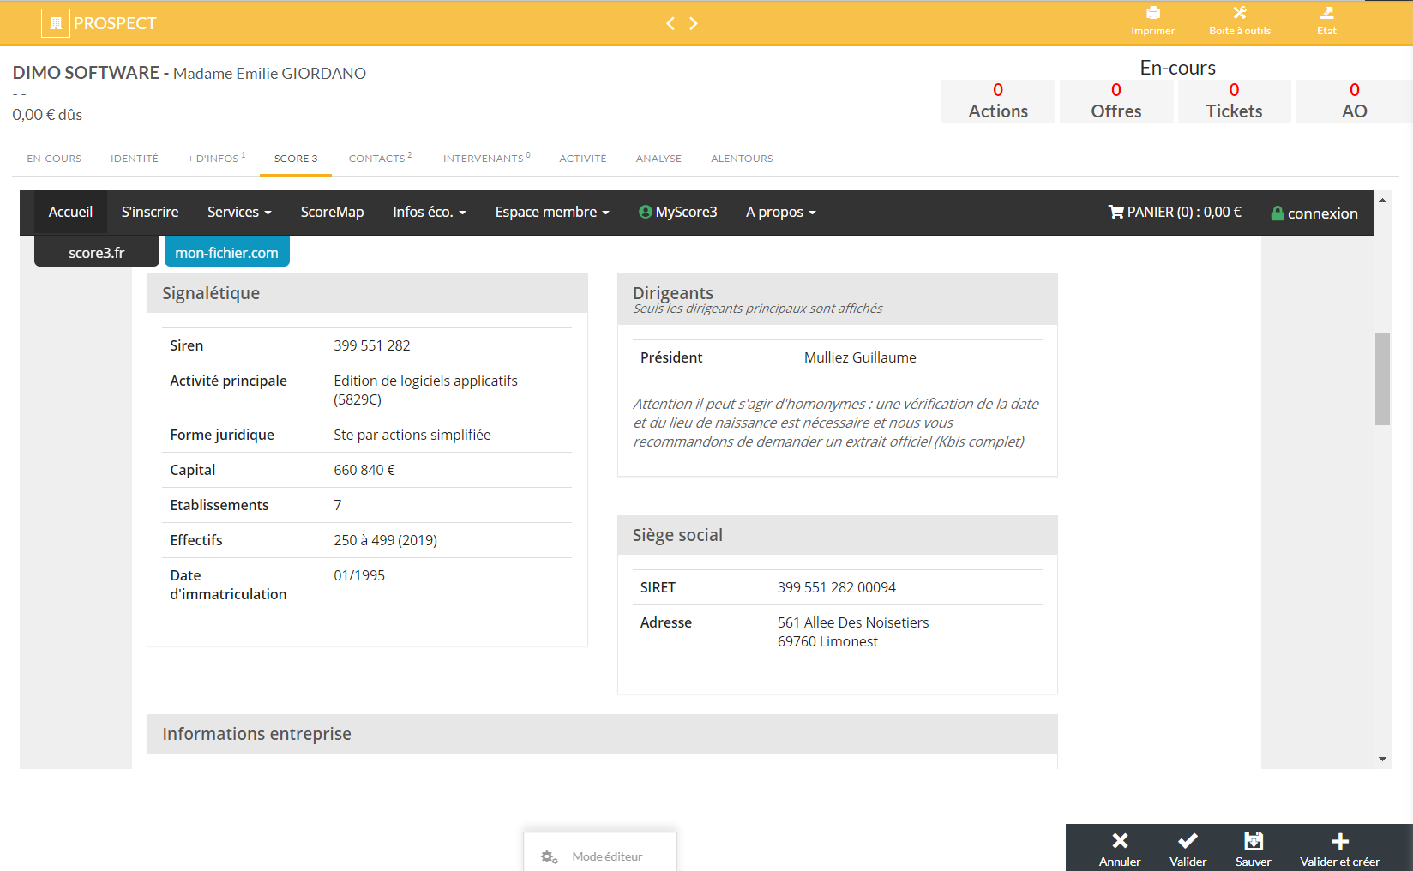The height and width of the screenshot is (871, 1413).
Task: Click the Imprimer printer icon
Action: [1152, 14]
